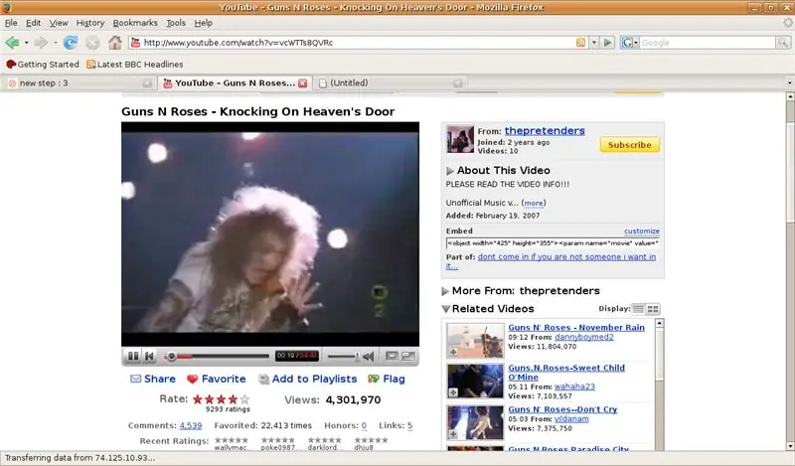The height and width of the screenshot is (466, 795).
Task: Open the 4,539 comments link
Action: (x=191, y=426)
